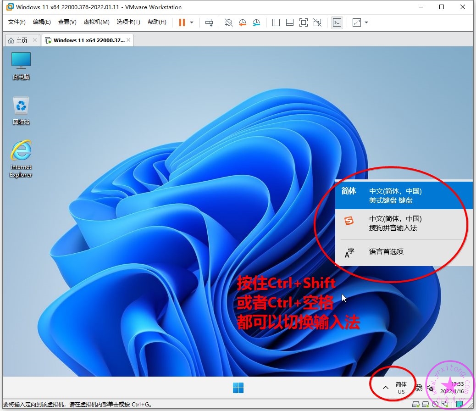Screen dimensions: 476x411
Task: Click the CD/DVD drive status icon
Action: point(435,404)
